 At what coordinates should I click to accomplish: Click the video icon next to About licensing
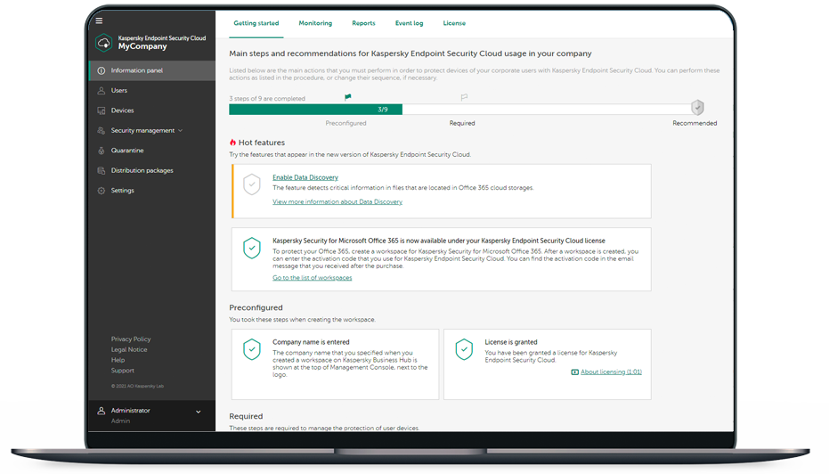coord(574,372)
